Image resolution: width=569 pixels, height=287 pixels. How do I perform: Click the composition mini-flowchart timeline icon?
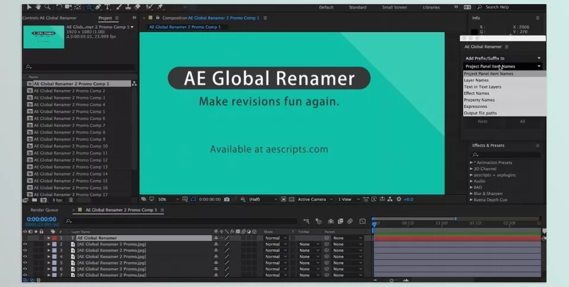pos(306,221)
